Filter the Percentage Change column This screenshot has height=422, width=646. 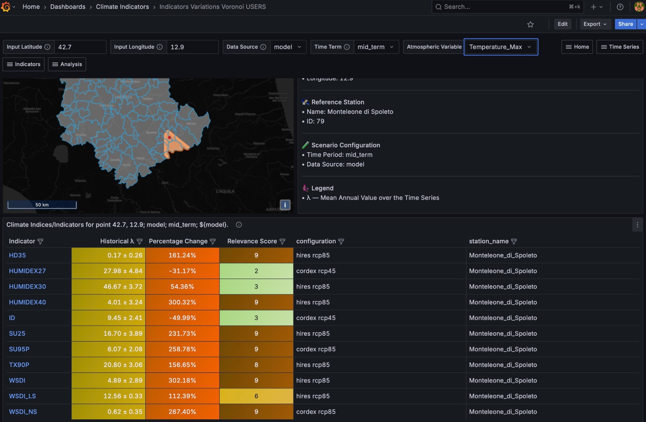click(x=213, y=241)
